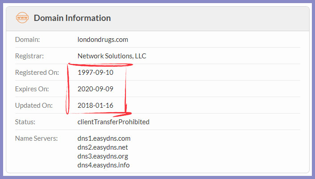Image resolution: width=315 pixels, height=179 pixels.
Task: Click the dns3.easydns.org name server
Action: [103, 156]
